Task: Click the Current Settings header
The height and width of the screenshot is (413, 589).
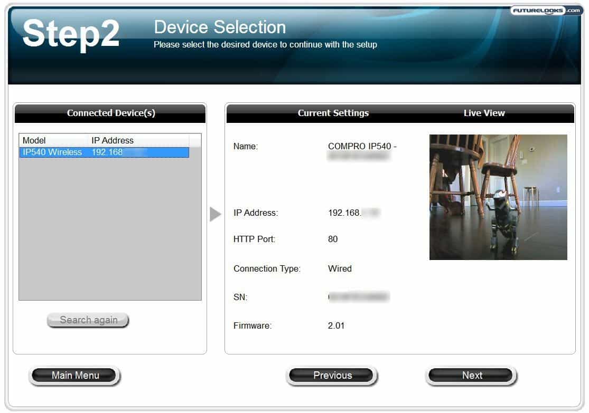Action: click(333, 113)
